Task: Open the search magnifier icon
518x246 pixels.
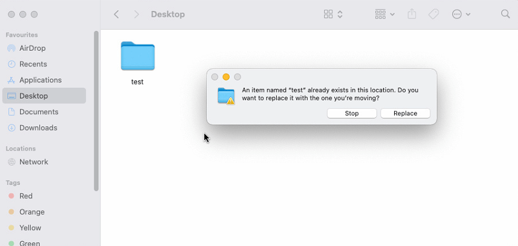Action: [505, 14]
